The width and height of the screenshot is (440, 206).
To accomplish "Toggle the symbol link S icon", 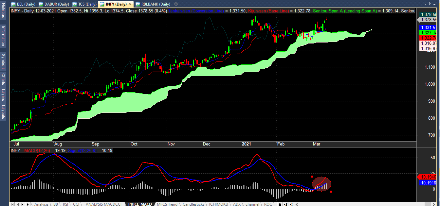I will [285, 204].
